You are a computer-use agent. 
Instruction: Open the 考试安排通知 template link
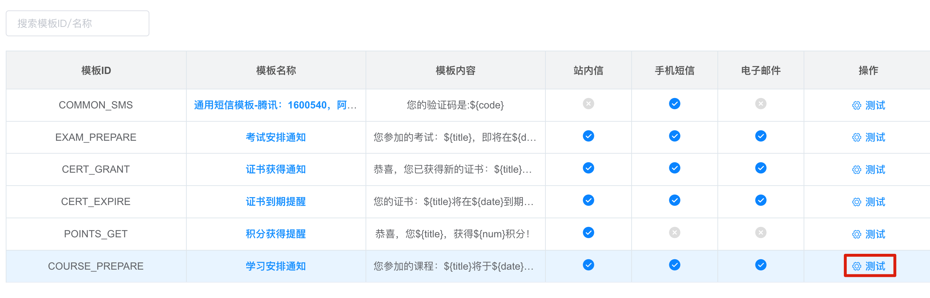pyautogui.click(x=275, y=138)
